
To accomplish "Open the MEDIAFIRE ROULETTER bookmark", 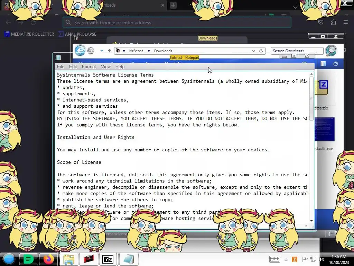I will [29, 34].
